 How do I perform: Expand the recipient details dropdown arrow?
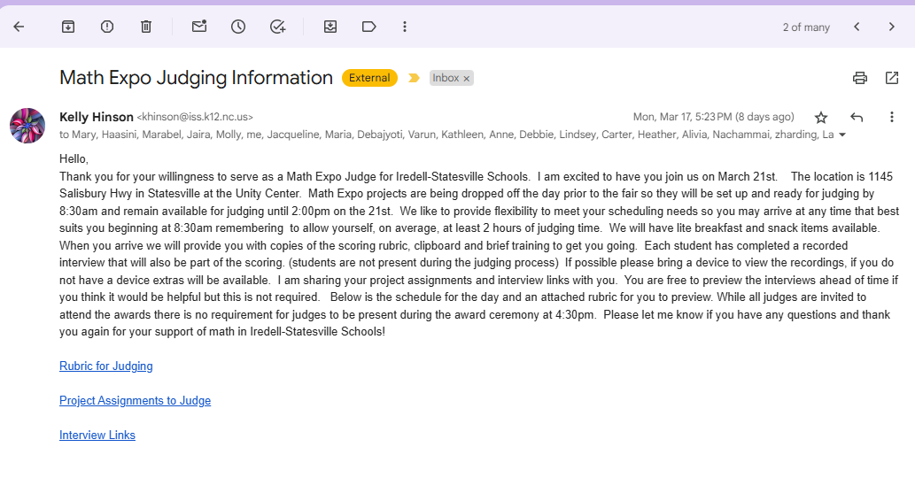pos(841,135)
